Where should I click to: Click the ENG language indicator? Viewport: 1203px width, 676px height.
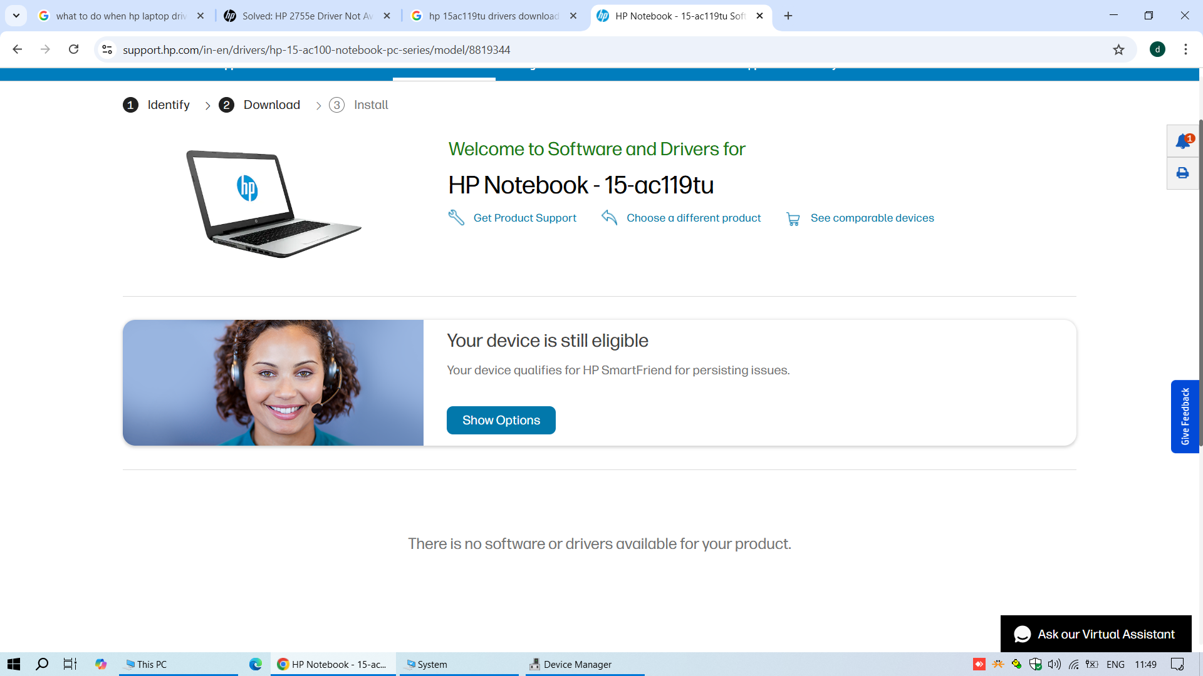click(x=1115, y=664)
